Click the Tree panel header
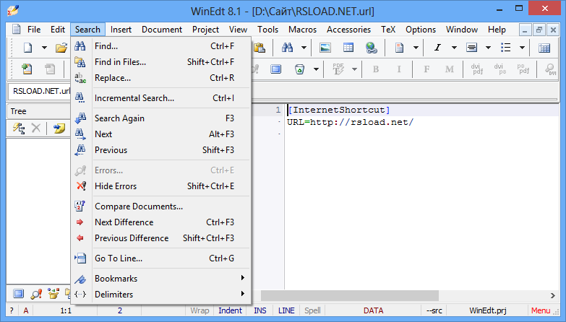 [38, 111]
